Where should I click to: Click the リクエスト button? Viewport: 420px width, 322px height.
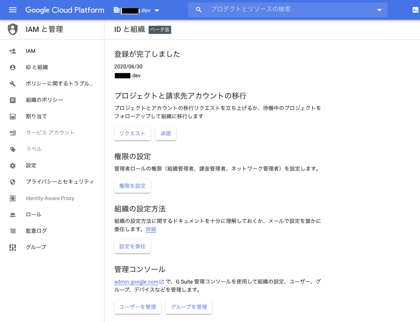point(132,133)
